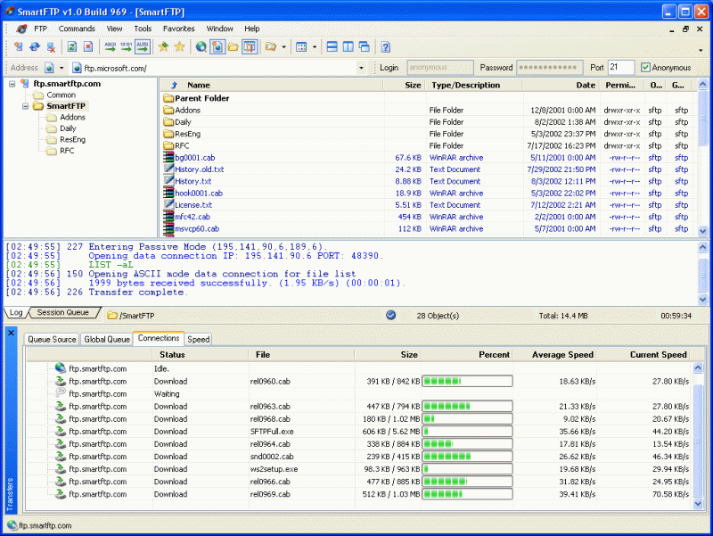This screenshot has width=713, height=536.
Task: Click the plain yellow Favorites star icon
Action: (x=180, y=47)
